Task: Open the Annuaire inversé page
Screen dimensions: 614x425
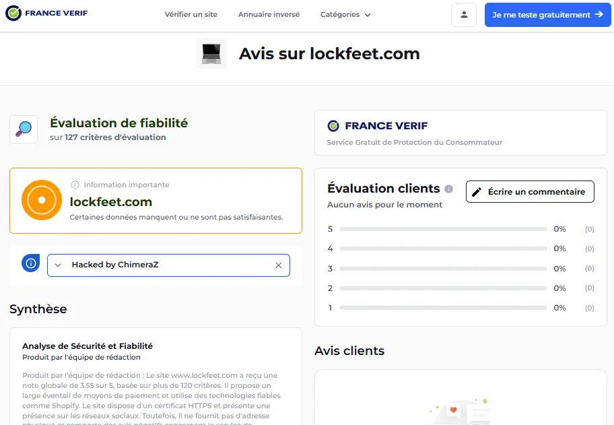Action: pos(269,14)
